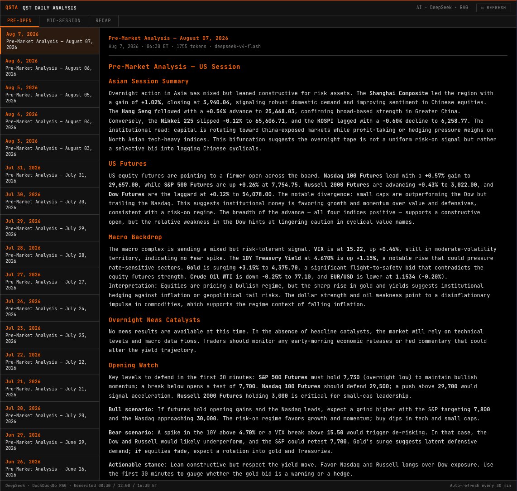Select the Jul 28, 2026 entry
Viewport: 517px width, 491px height.
(50, 255)
